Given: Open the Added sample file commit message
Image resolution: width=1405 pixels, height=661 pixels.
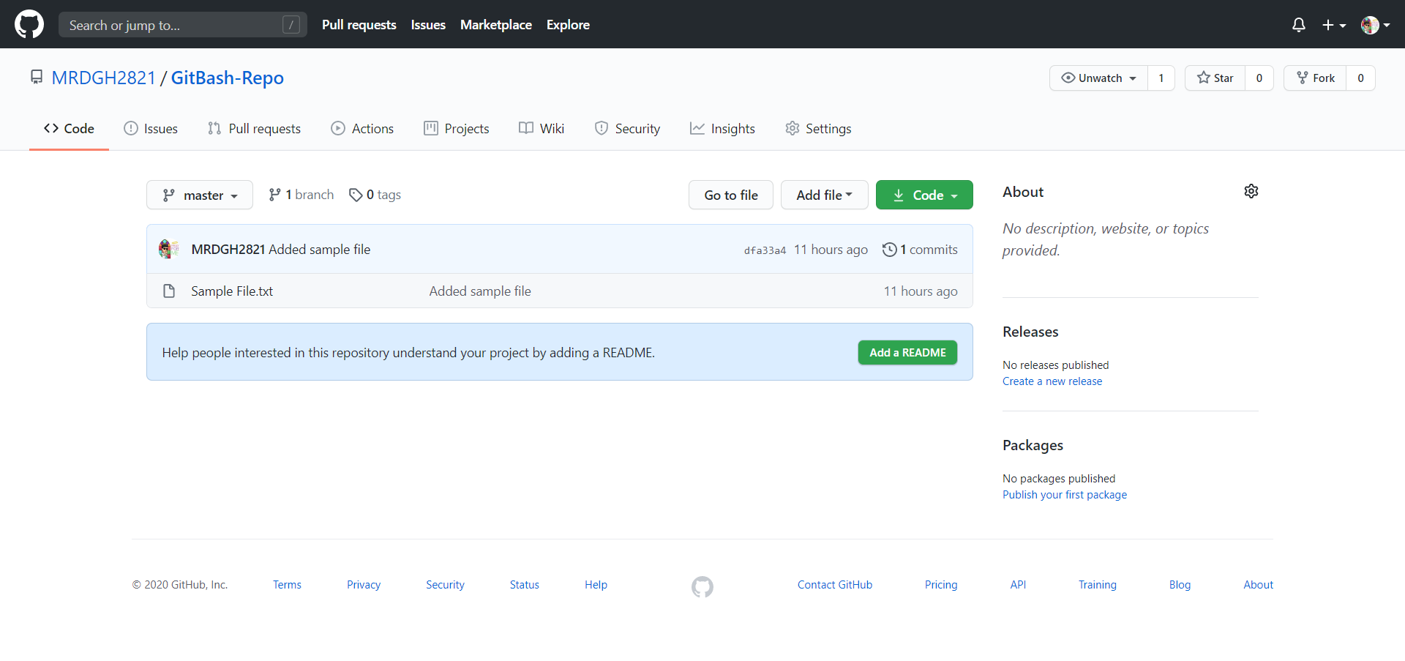Looking at the screenshot, I should click(x=320, y=250).
